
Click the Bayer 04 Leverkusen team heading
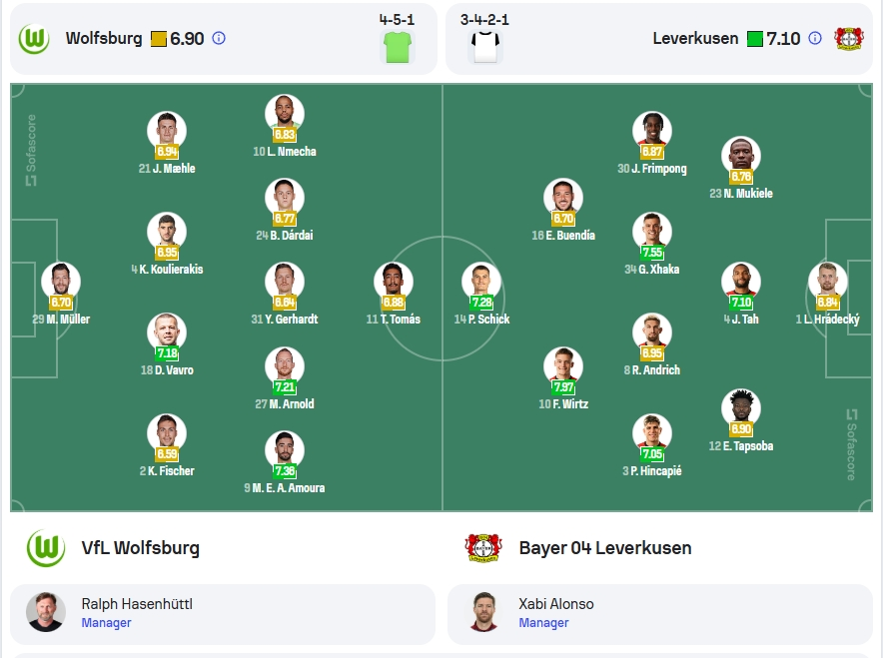point(605,548)
